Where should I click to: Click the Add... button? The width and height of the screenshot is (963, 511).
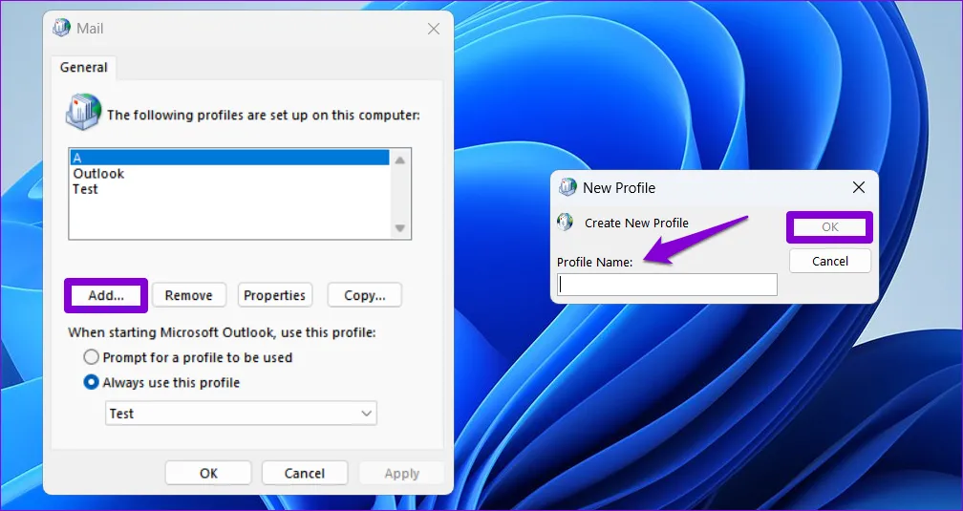click(106, 295)
